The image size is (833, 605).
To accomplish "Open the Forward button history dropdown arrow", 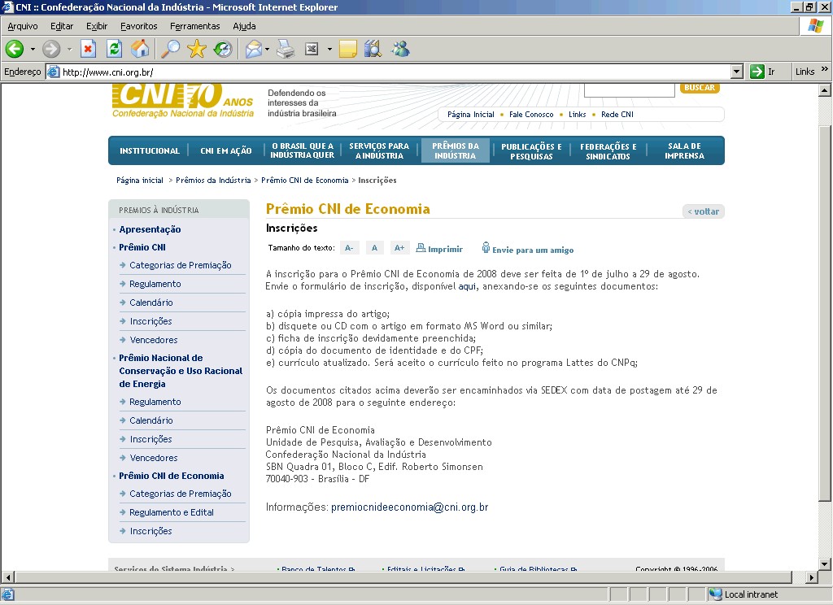I will pyautogui.click(x=69, y=50).
